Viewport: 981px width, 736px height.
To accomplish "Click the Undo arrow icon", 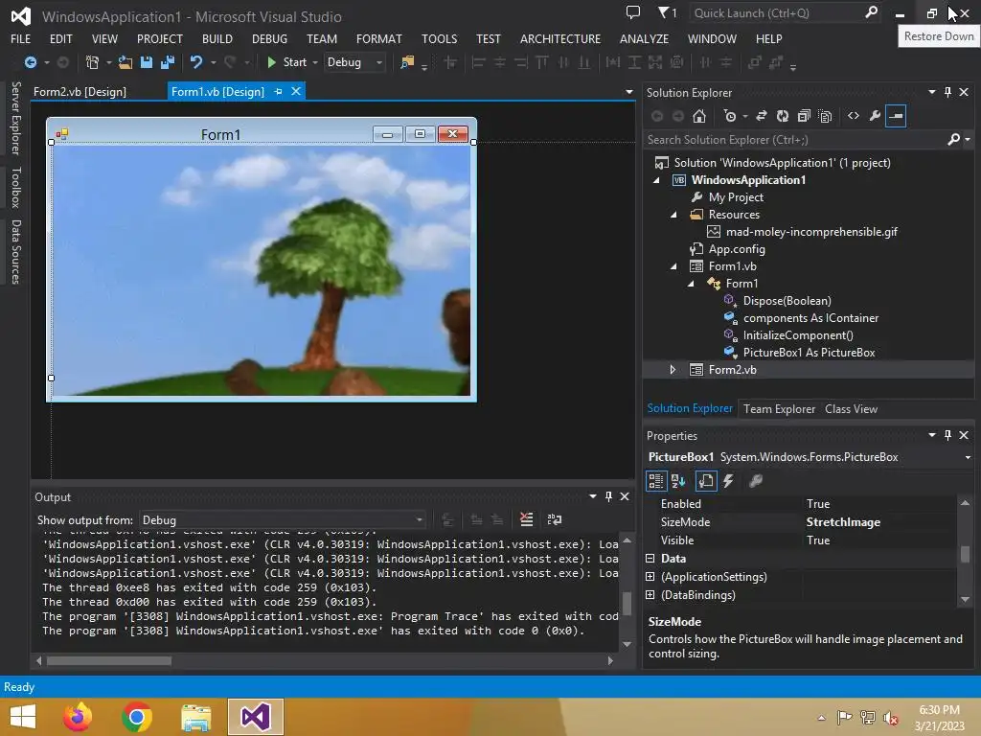I will pos(195,62).
